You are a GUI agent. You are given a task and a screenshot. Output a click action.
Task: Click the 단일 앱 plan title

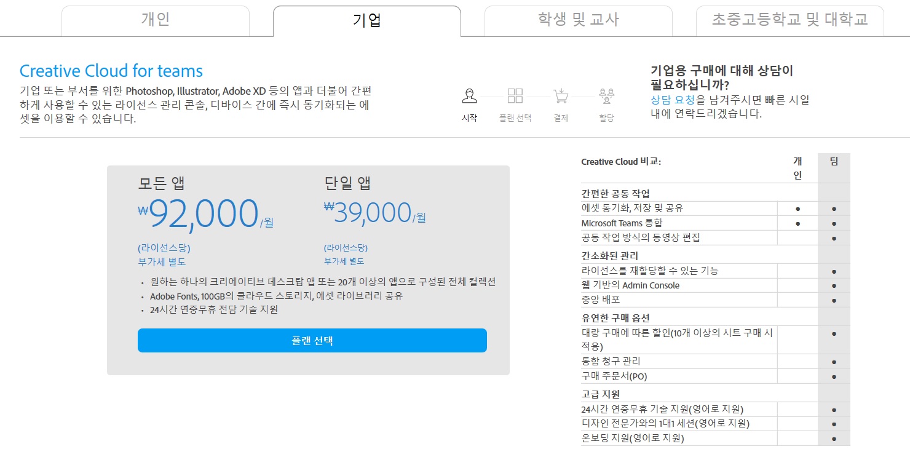(x=348, y=183)
